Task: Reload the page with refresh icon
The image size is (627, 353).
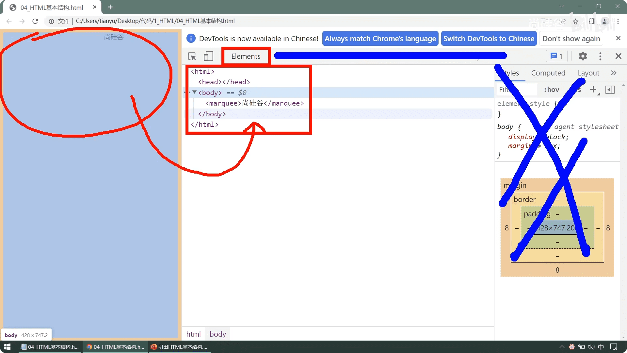Action: click(x=35, y=21)
